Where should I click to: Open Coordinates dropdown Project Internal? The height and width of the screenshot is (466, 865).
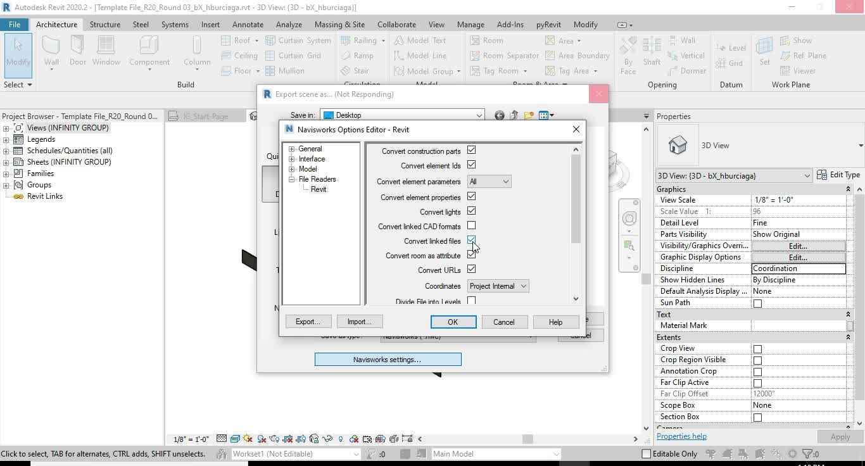tap(498, 286)
